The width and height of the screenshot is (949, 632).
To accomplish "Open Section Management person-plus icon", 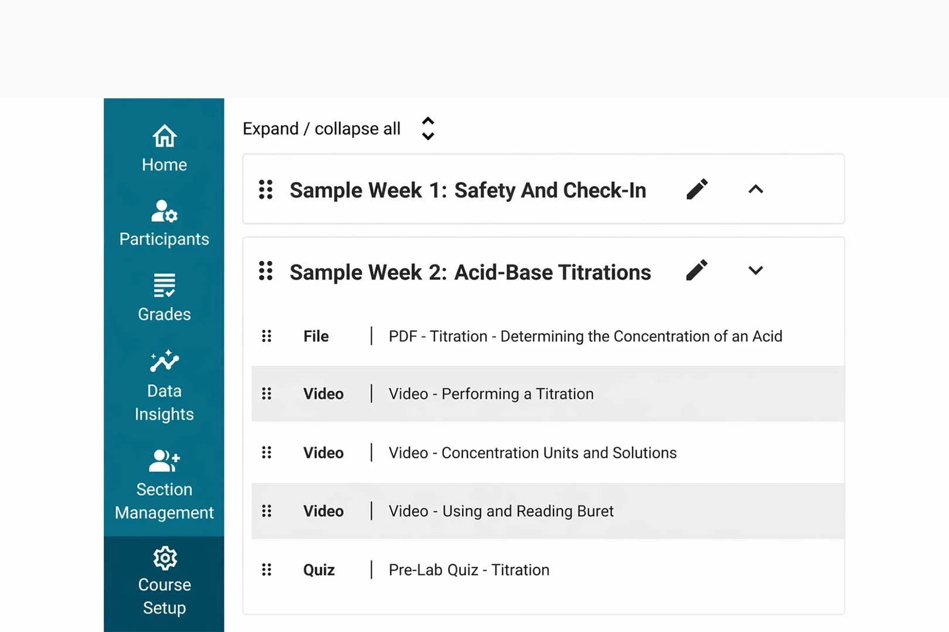I will (164, 461).
